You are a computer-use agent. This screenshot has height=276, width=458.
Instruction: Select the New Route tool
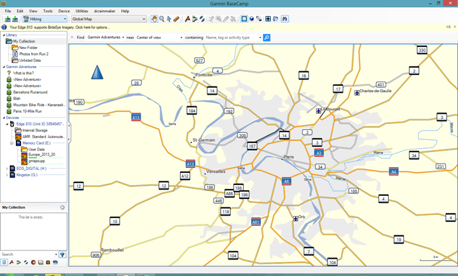[x=195, y=19]
